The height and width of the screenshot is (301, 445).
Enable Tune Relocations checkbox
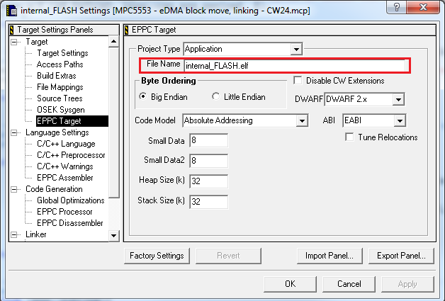349,137
